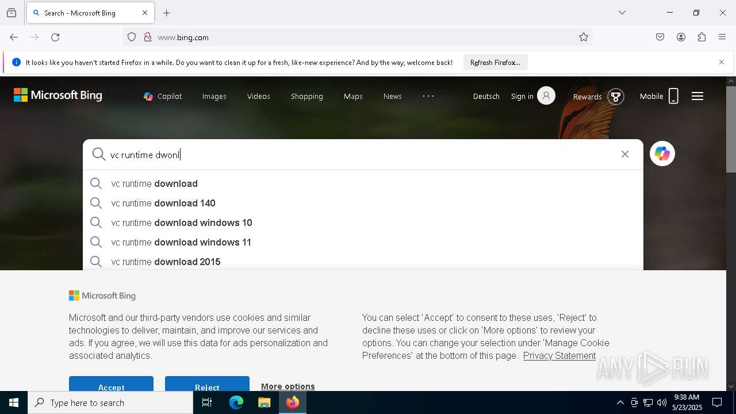Click into the Bing search text field
Screen dimensions: 736x414
(362, 155)
